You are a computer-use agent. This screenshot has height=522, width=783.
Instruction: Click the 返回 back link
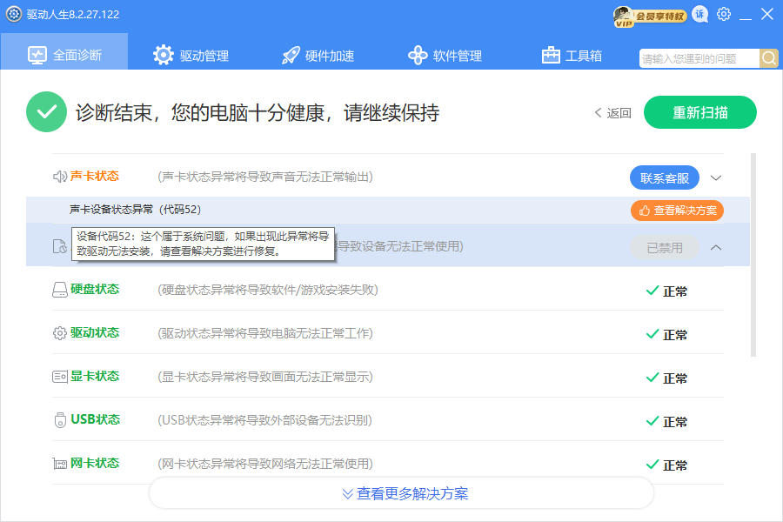[612, 113]
